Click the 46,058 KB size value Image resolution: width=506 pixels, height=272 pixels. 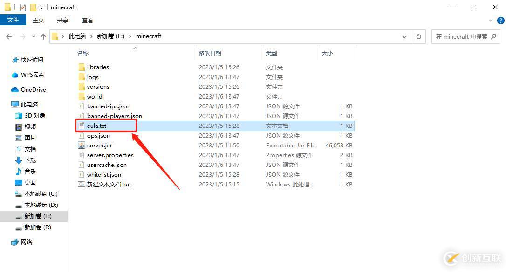coord(339,145)
